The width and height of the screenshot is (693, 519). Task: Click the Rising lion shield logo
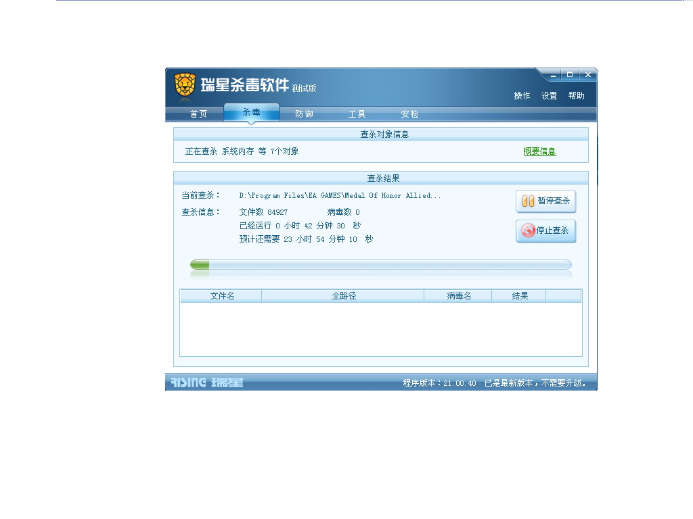pos(185,85)
